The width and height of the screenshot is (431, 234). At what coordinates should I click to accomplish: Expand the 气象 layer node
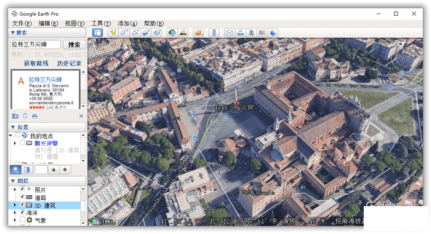tap(15, 219)
